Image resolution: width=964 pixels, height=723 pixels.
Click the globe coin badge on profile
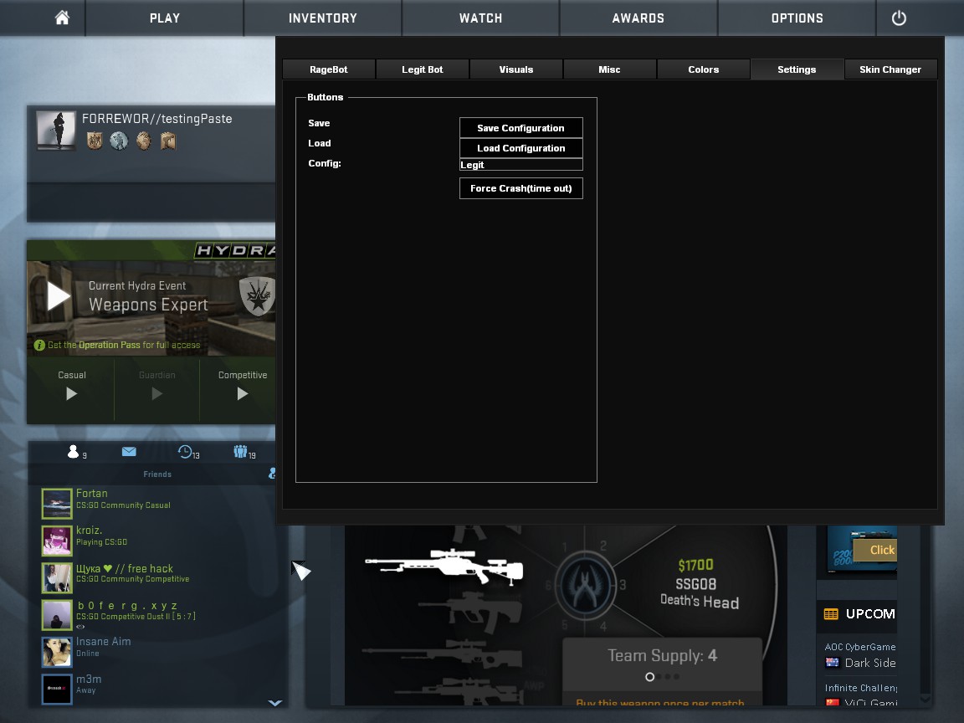(x=119, y=141)
